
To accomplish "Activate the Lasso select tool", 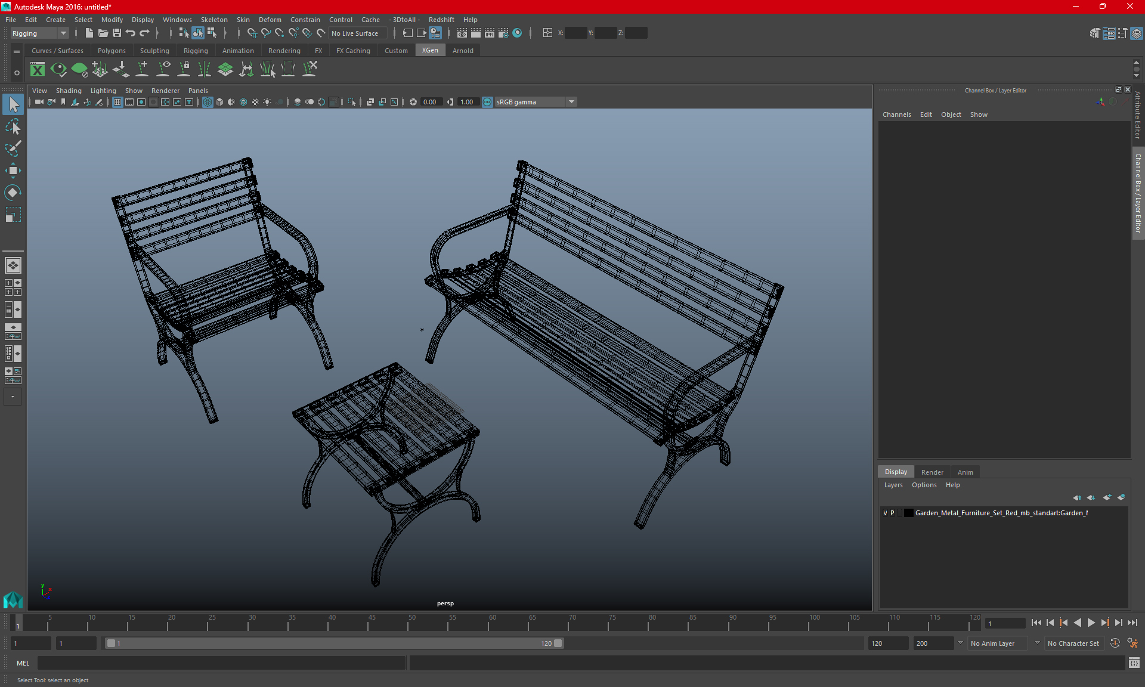I will (x=13, y=126).
